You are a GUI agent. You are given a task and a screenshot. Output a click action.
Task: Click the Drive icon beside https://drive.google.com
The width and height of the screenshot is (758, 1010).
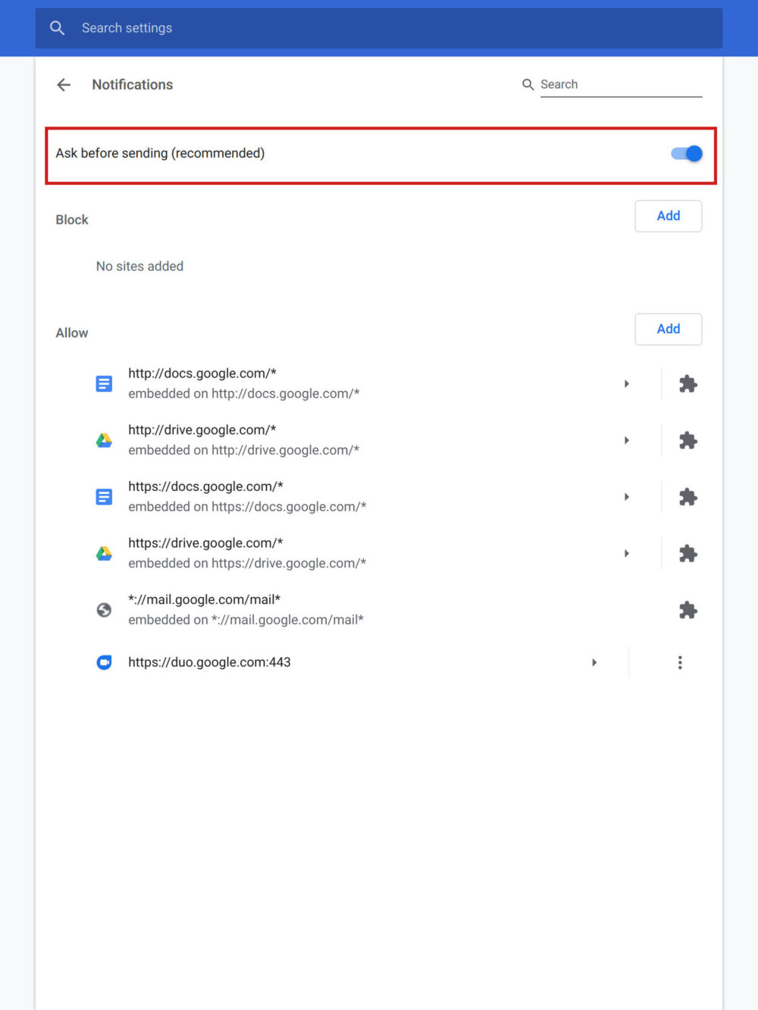click(x=104, y=553)
